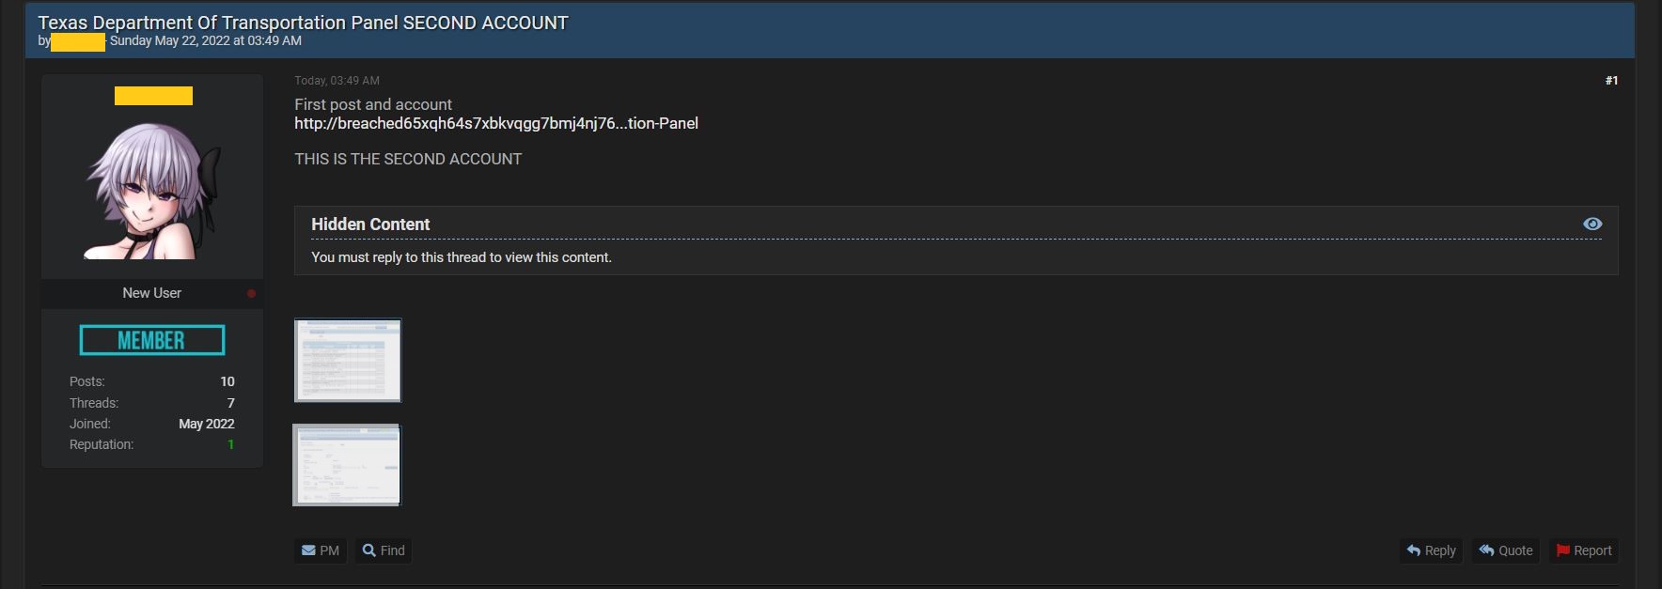Click the user's anime avatar image
Screen dimensions: 1662x589
coord(152,191)
